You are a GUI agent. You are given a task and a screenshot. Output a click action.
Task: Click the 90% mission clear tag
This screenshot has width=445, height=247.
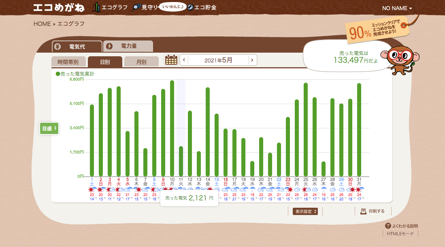pyautogui.click(x=377, y=31)
